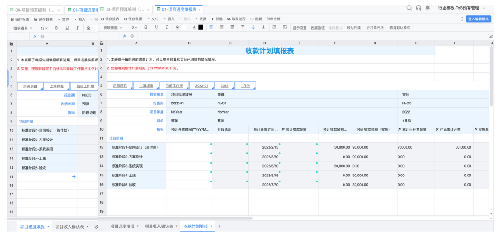500x237 pixels.
Task: Toggle italic in the right window toolbar
Action: pos(167,27)
